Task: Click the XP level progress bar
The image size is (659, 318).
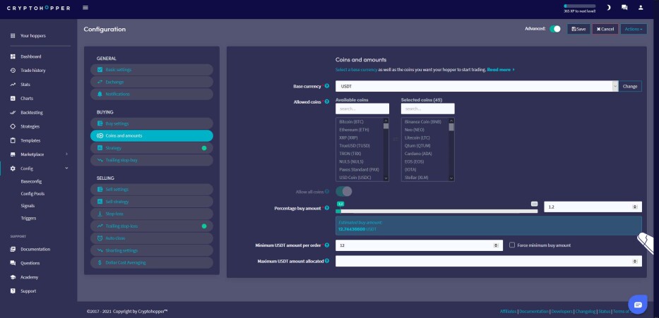Action: point(580,6)
